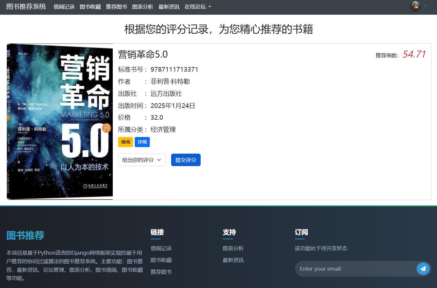437x288 pixels.
Task: Open 图表分析 in the top navbar
Action: coord(143,7)
